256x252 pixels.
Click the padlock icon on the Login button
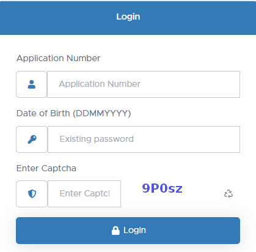point(115,231)
